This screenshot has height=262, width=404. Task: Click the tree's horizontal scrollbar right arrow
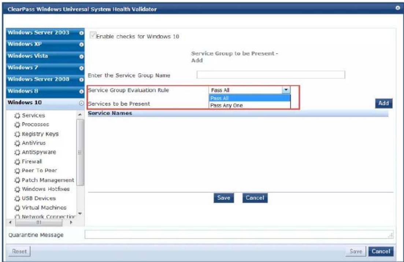[71, 222]
